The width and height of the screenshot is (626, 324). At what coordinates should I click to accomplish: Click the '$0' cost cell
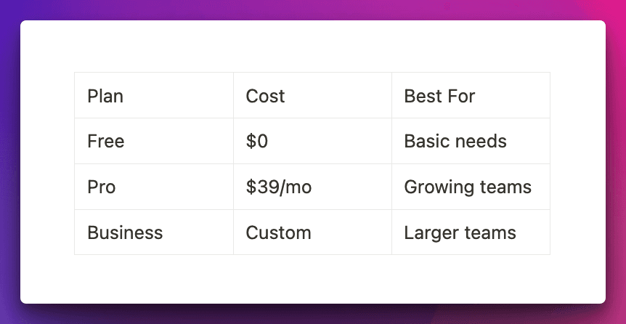point(257,141)
